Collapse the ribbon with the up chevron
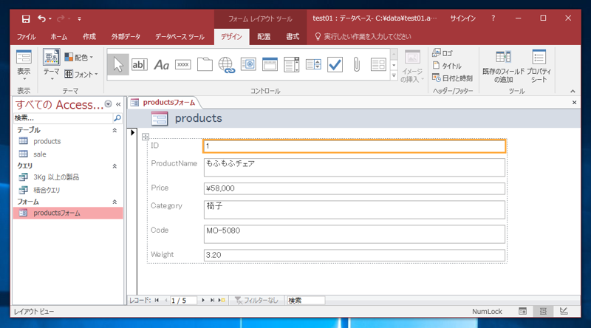Image resolution: width=591 pixels, height=328 pixels. point(573,91)
